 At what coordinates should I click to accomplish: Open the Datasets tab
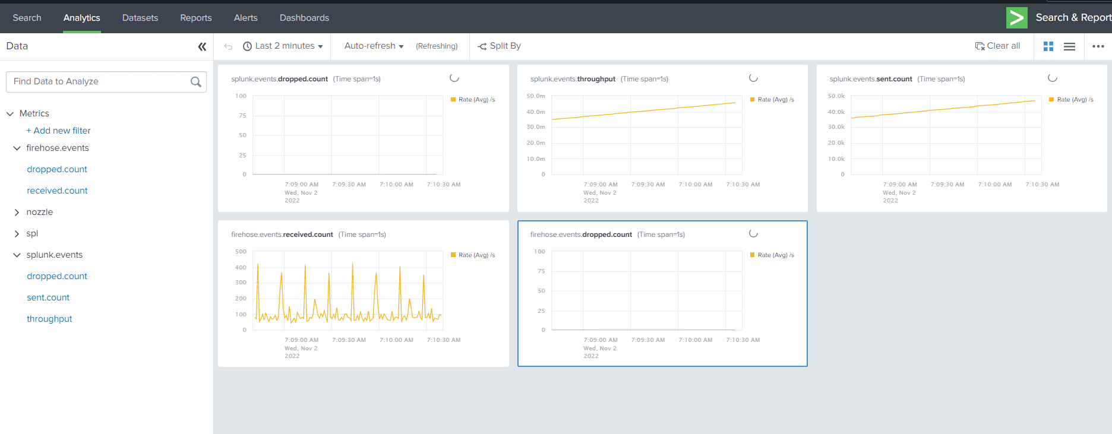(x=140, y=18)
